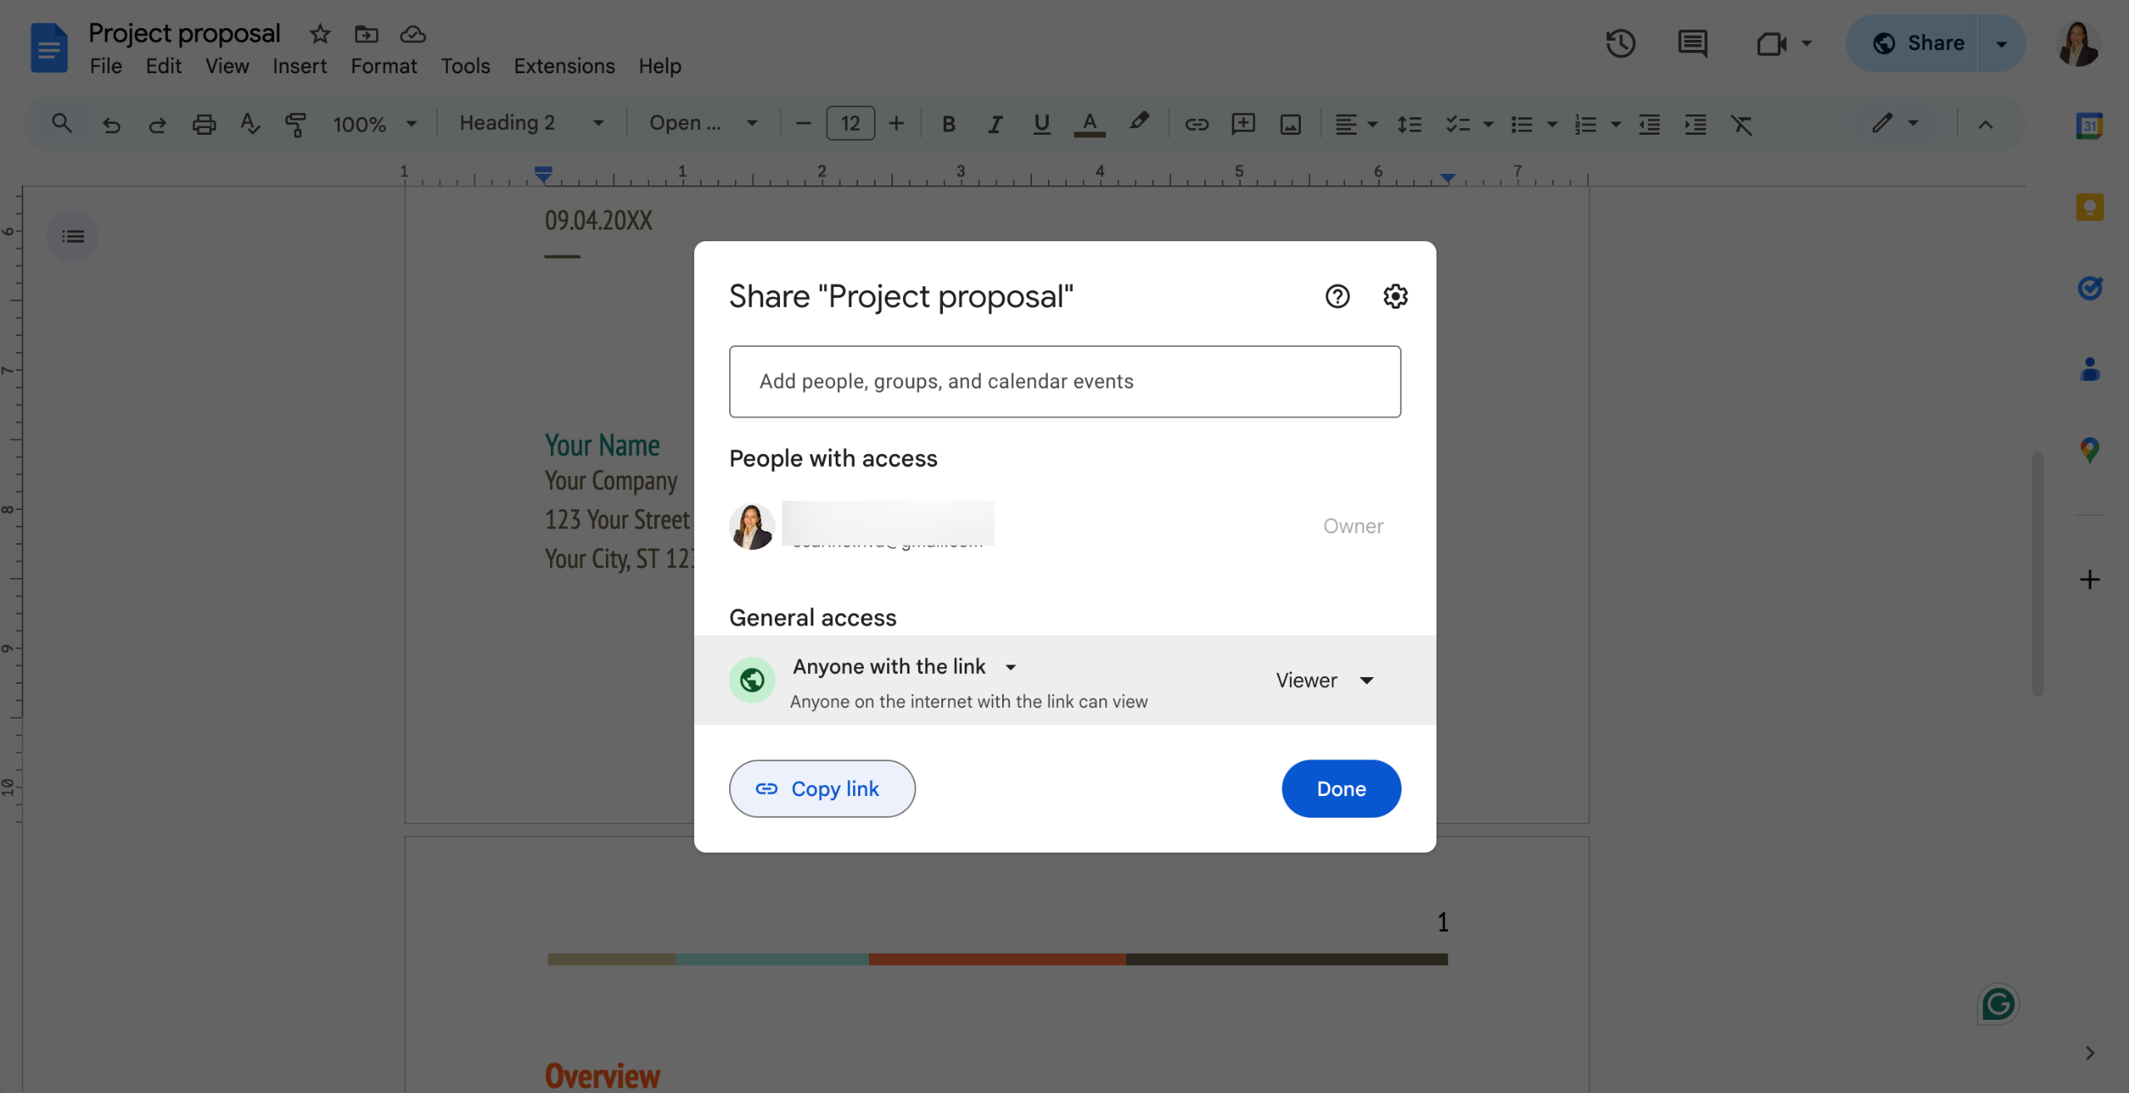Toggle bold formatting
The image size is (2129, 1093).
coord(948,124)
